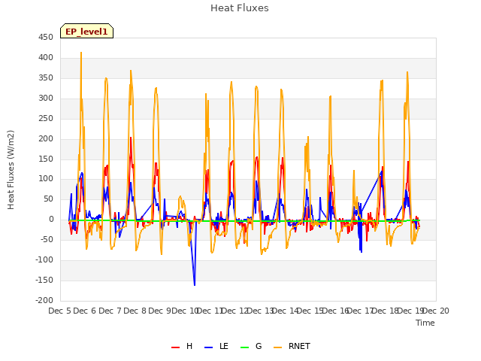Click the red H legend color marker
The image size is (481, 361).
(x=175, y=347)
